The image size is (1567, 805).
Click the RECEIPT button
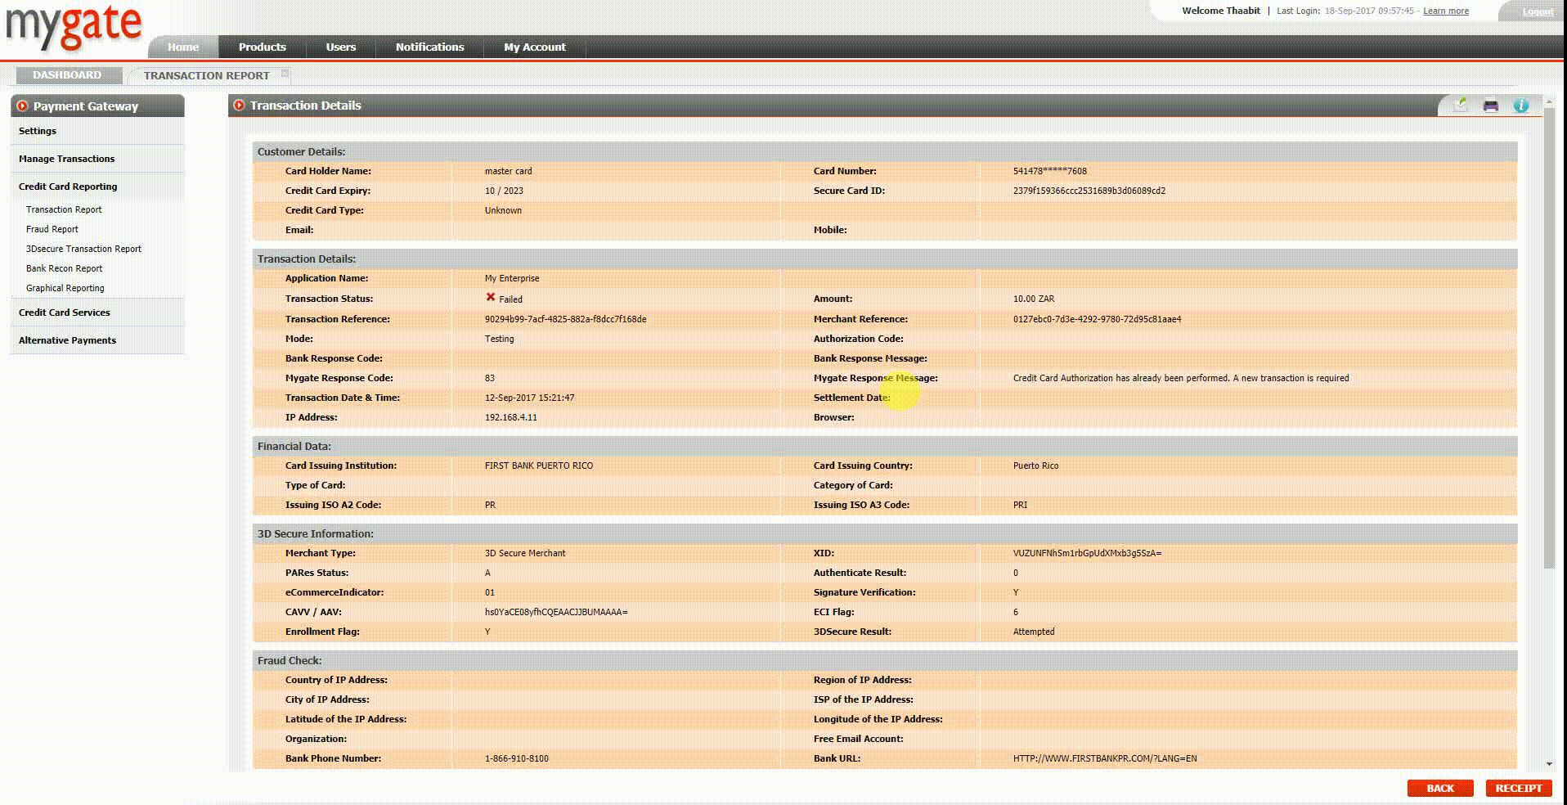tap(1518, 788)
